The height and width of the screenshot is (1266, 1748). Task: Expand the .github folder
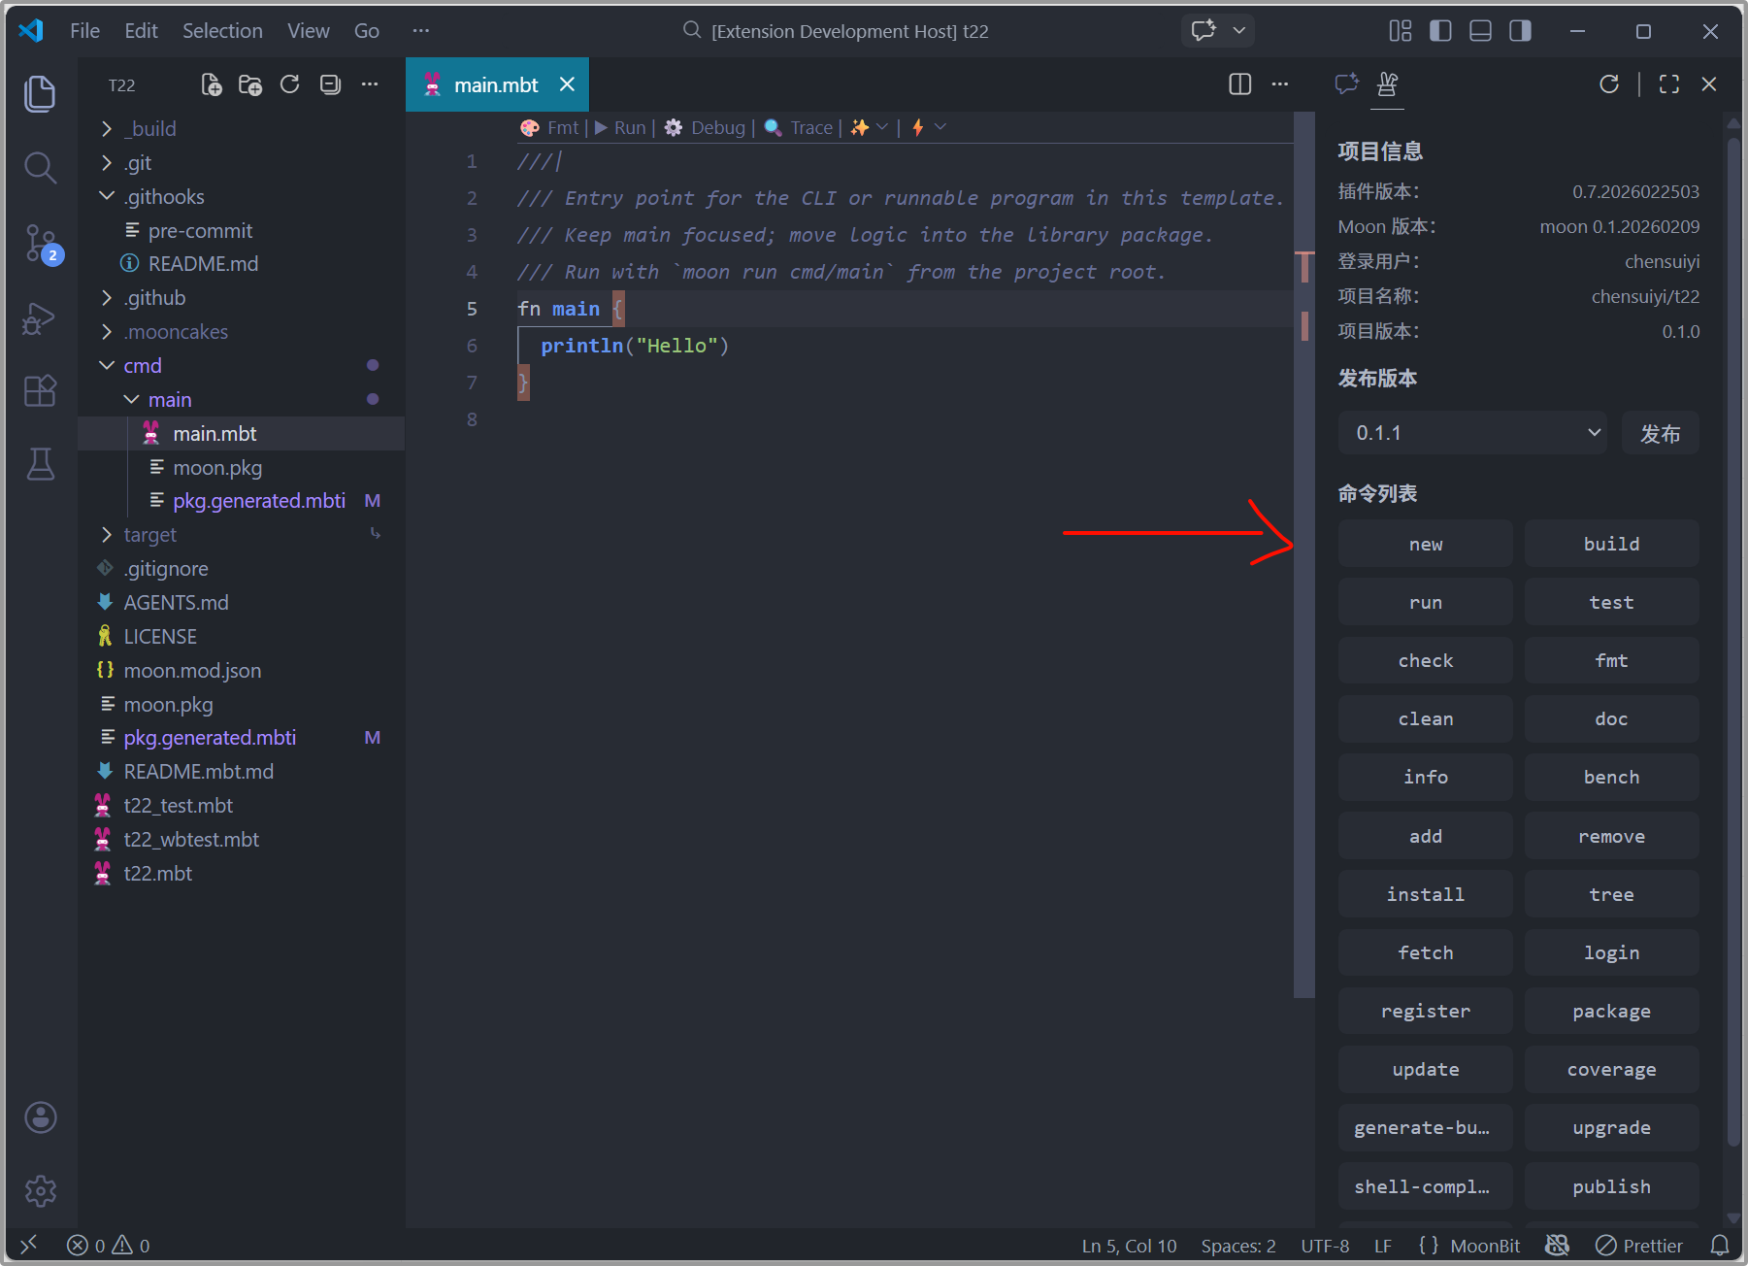(x=241, y=297)
